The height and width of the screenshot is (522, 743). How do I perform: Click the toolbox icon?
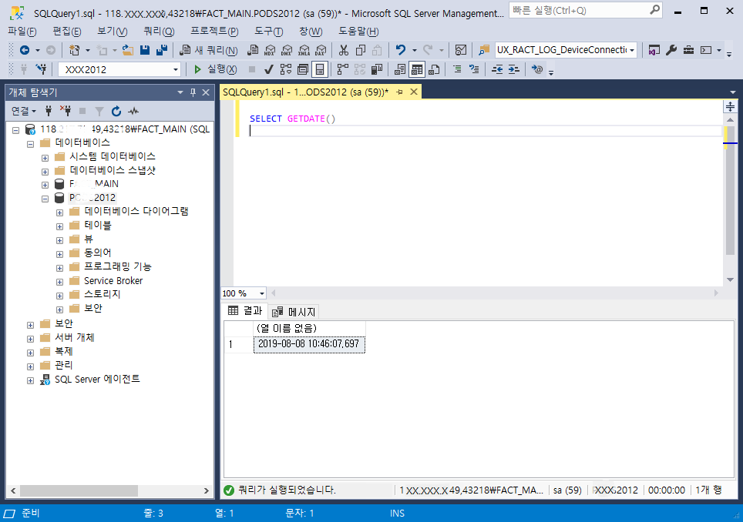click(x=688, y=50)
